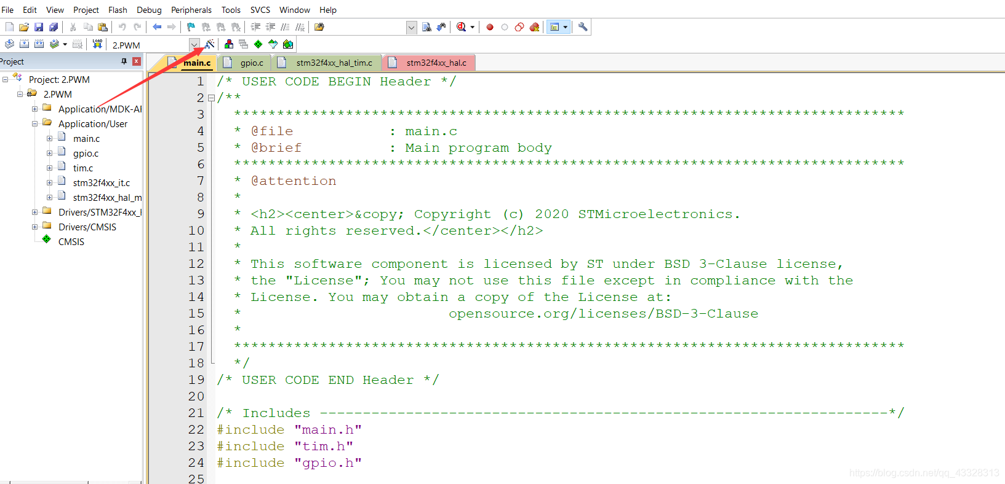Collapse the Application/User folder
This screenshot has width=1005, height=484.
pos(34,124)
